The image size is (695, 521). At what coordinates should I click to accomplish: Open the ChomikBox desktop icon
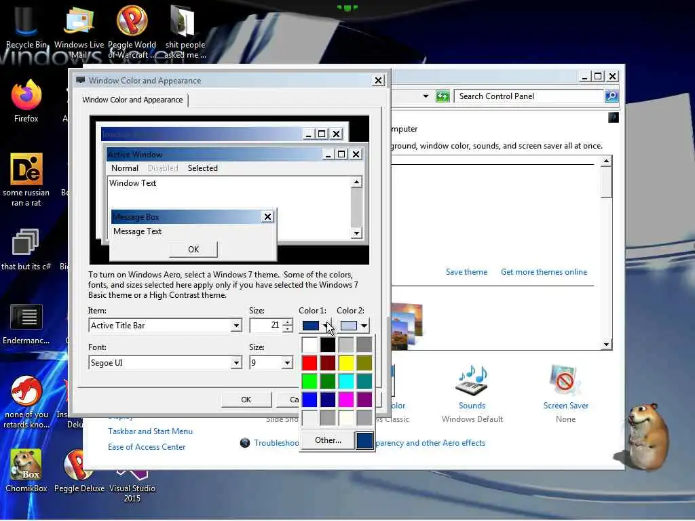[x=26, y=471]
